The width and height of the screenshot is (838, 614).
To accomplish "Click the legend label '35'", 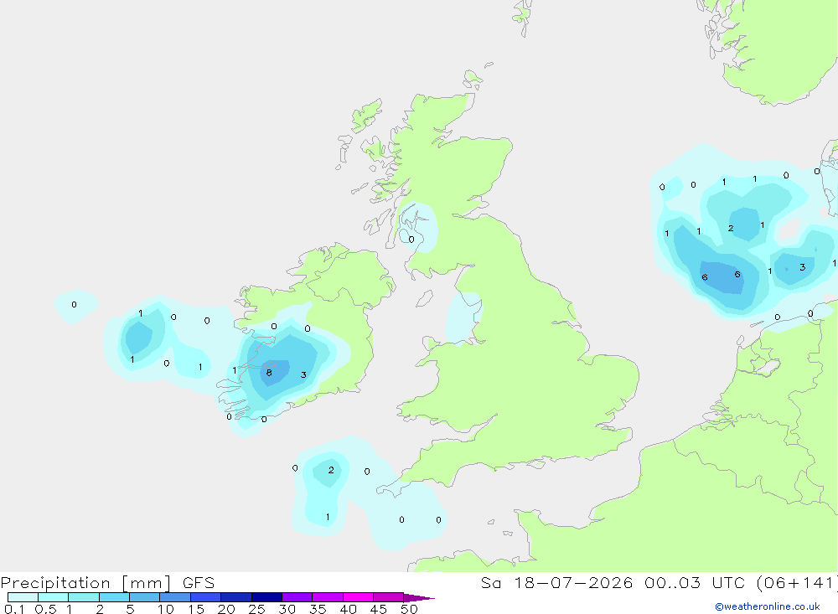I will [318, 609].
